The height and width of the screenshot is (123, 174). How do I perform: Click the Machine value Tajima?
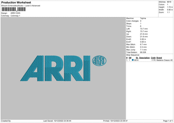click(143, 18)
